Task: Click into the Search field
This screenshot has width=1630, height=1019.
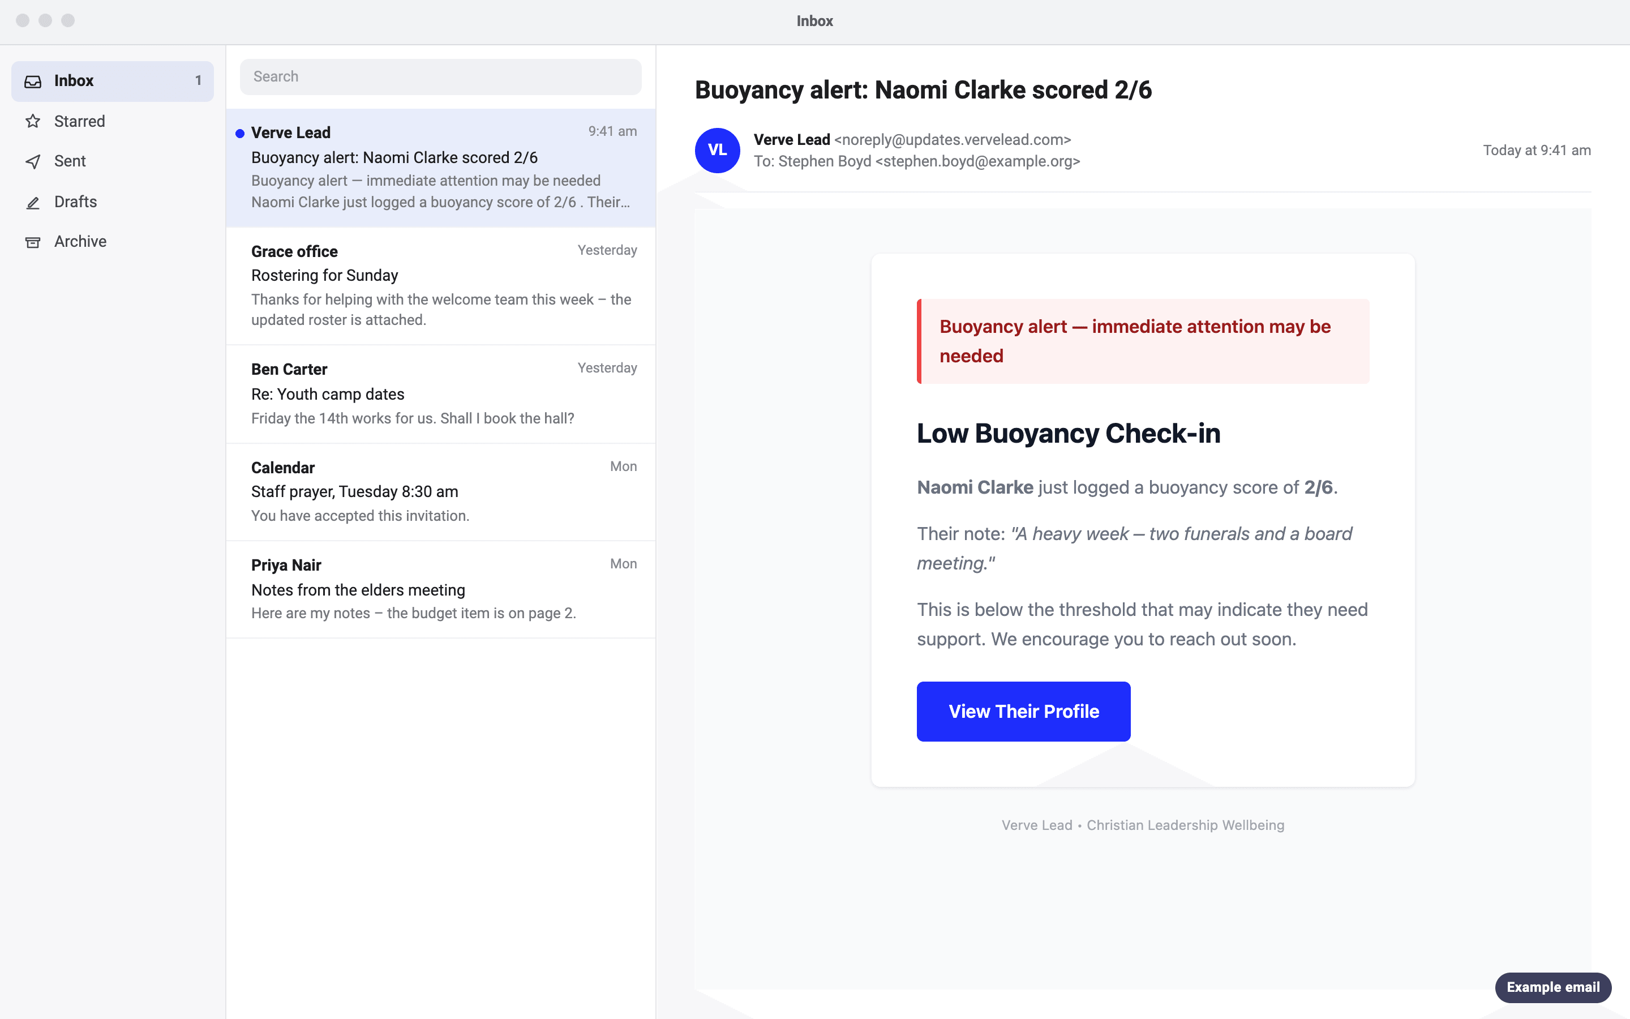Action: [440, 77]
